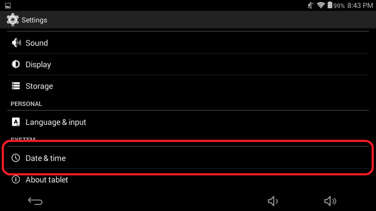
Task: Tap the Display brightness icon
Action: tap(16, 65)
